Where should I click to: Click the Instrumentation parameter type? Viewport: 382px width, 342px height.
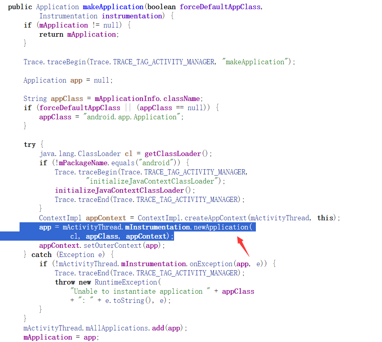coord(68,16)
